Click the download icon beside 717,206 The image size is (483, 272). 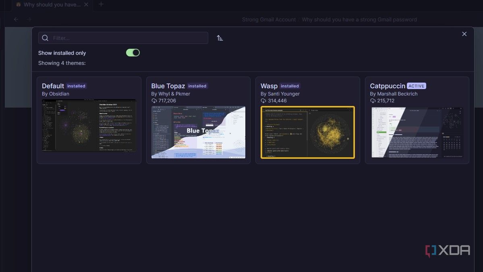tap(154, 101)
